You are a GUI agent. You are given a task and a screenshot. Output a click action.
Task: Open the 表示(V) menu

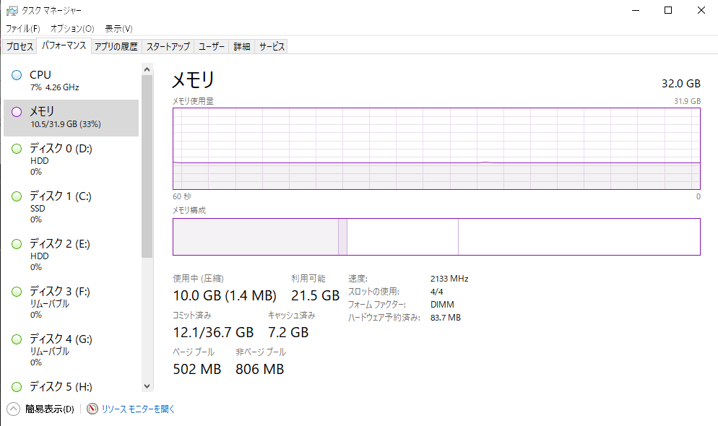tap(118, 28)
